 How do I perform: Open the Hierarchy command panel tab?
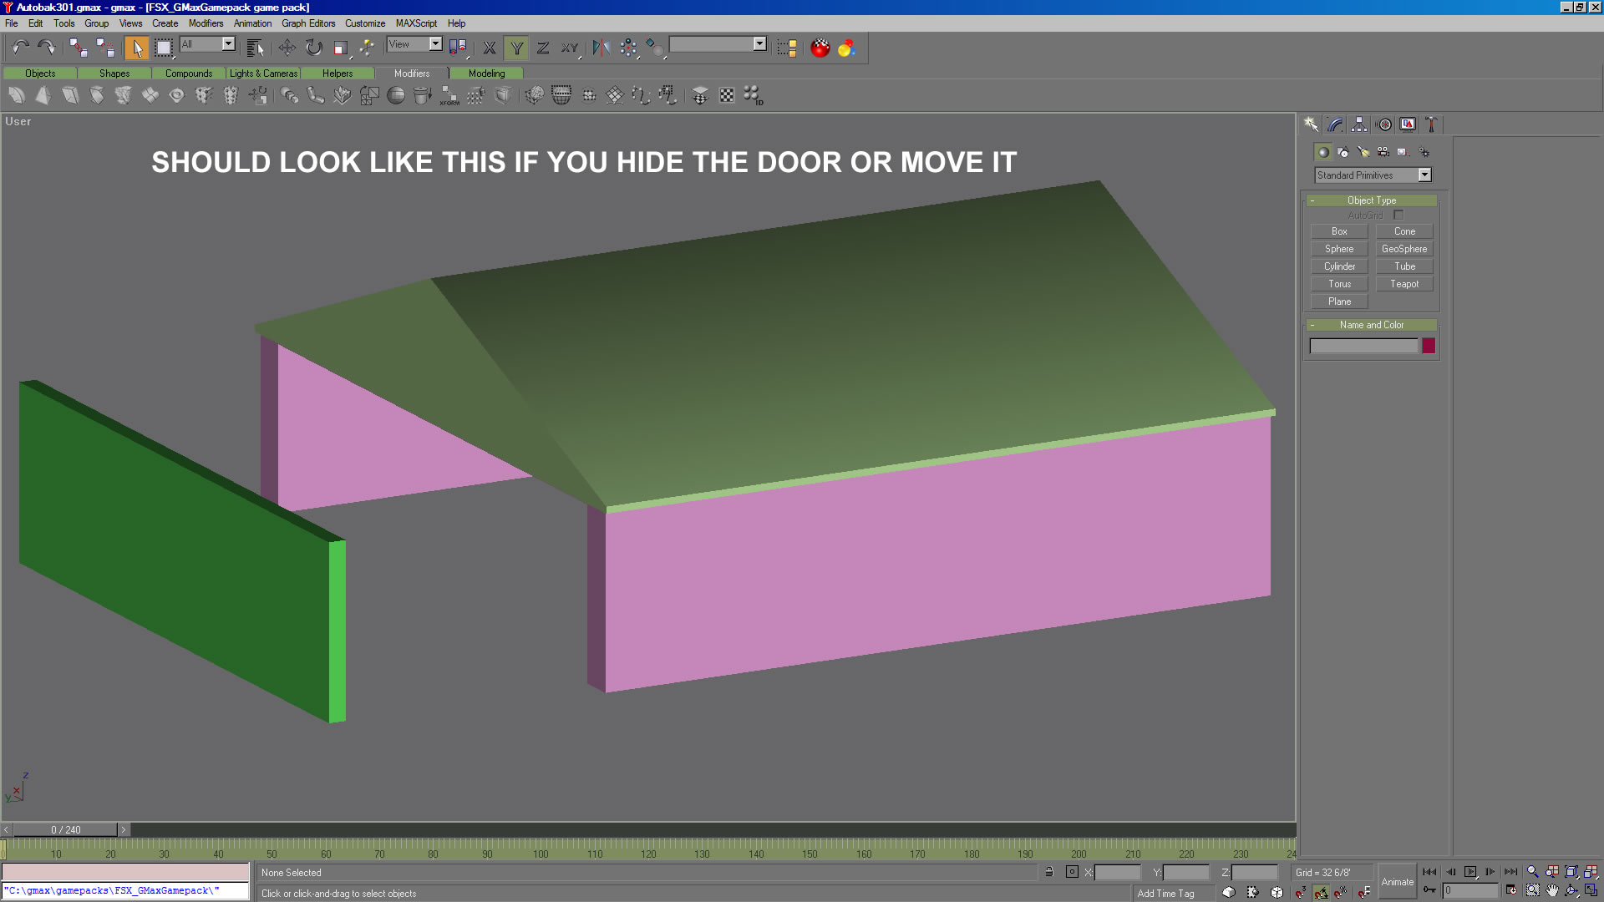(x=1359, y=124)
